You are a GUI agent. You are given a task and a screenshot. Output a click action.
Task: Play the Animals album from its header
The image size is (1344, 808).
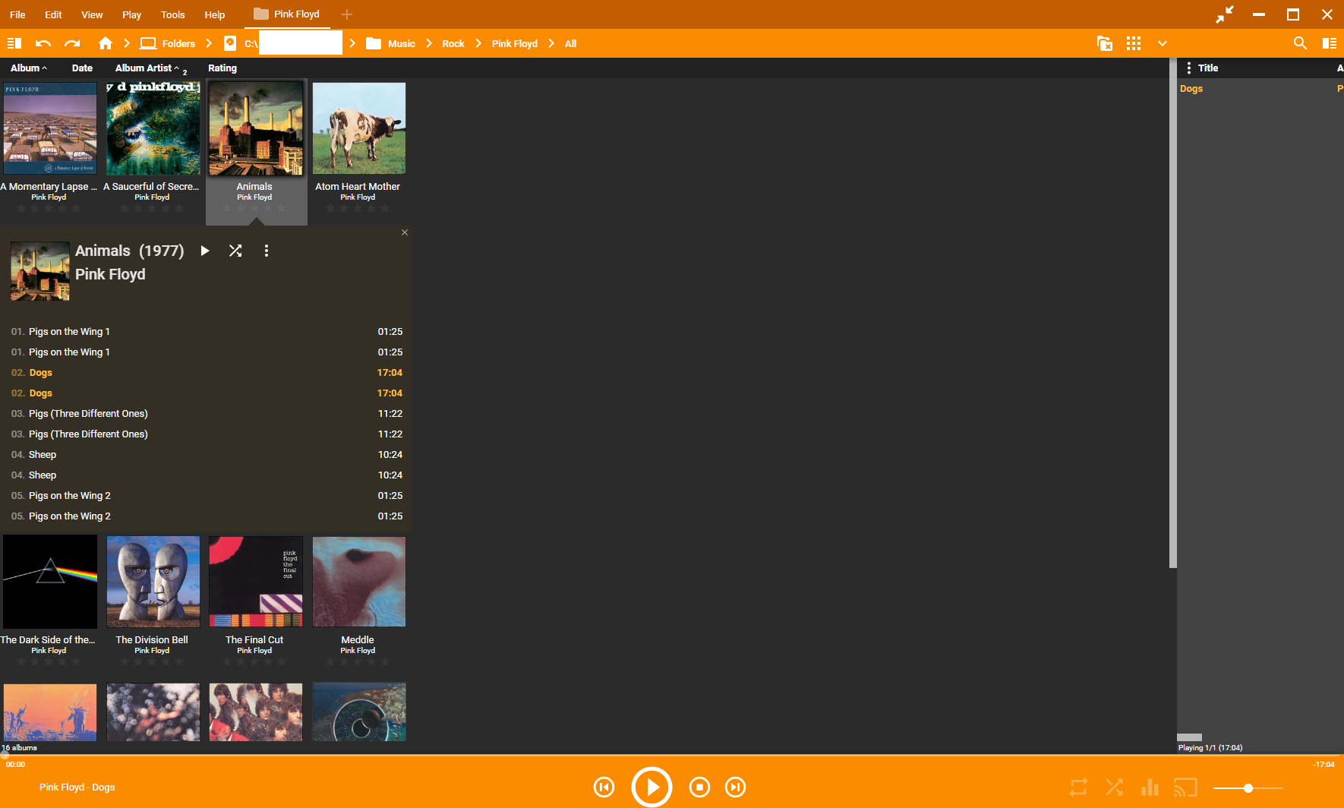coord(205,251)
